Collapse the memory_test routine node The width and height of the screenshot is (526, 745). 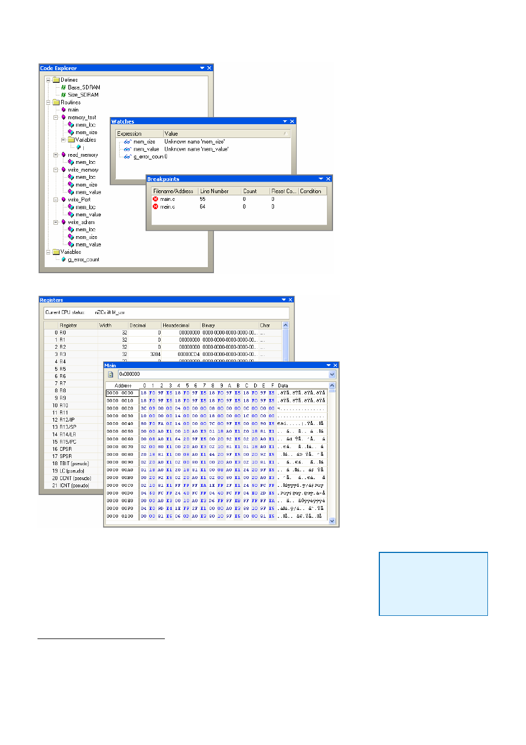pos(56,118)
